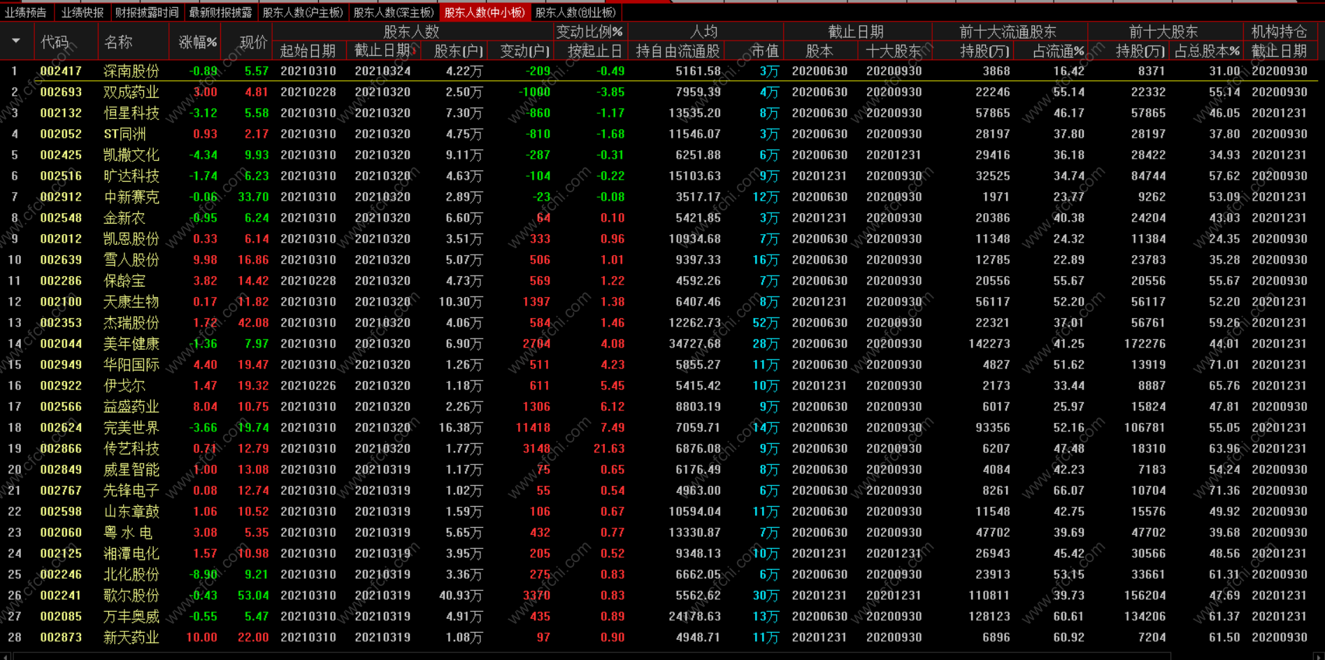1325x660 pixels.
Task: Sort by 变动(户) column header
Action: click(526, 50)
